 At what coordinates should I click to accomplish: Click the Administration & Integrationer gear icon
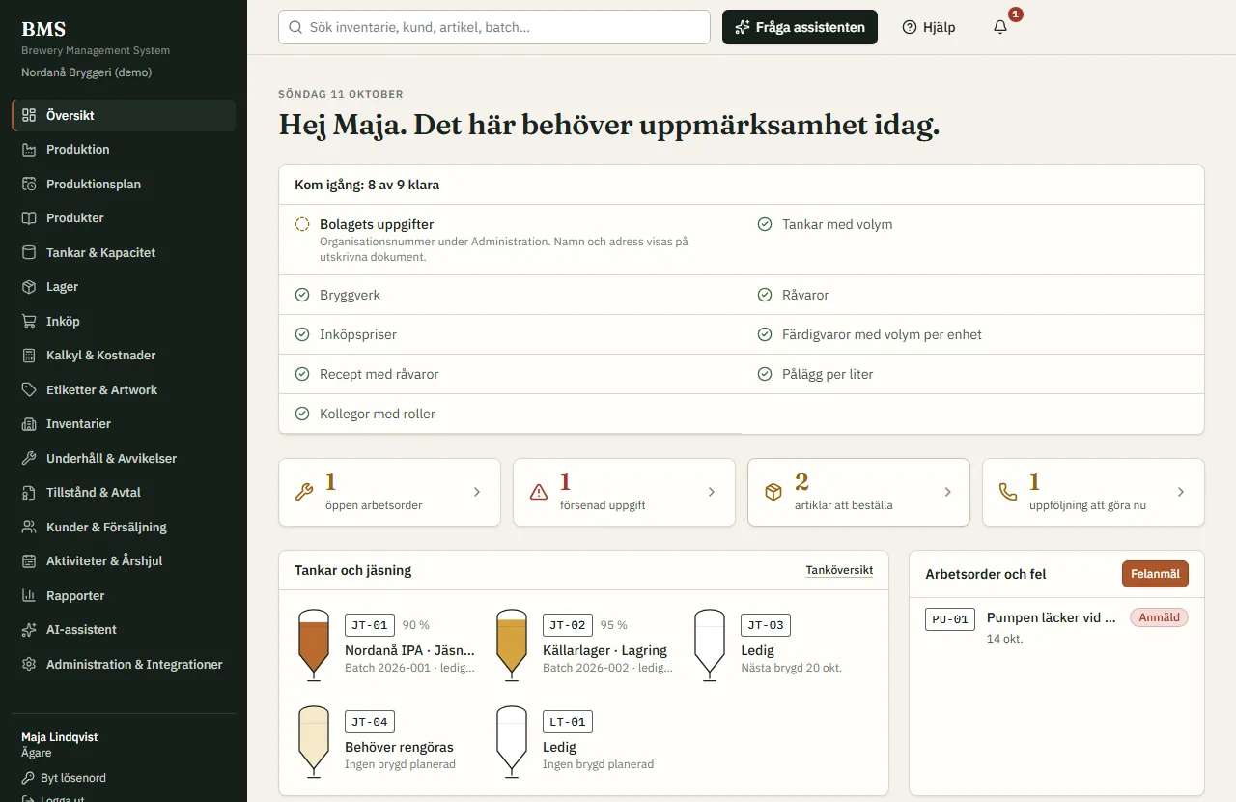click(29, 664)
